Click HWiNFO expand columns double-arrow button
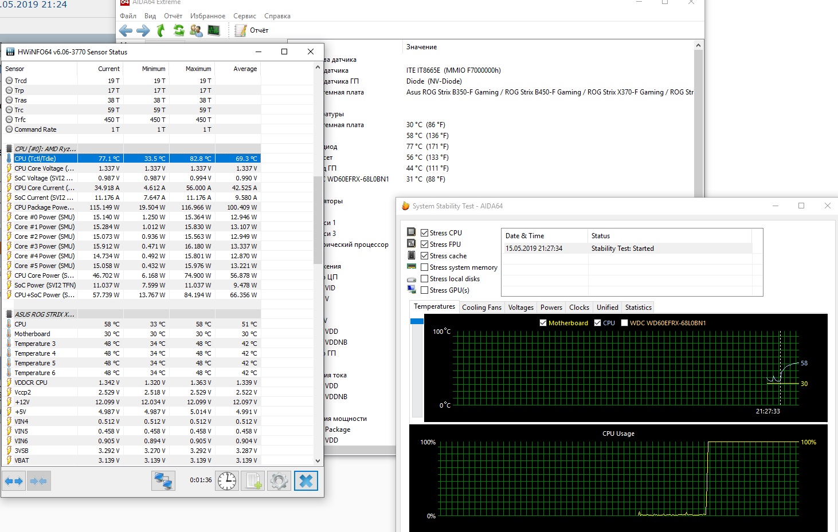This screenshot has width=838, height=532. [x=14, y=481]
